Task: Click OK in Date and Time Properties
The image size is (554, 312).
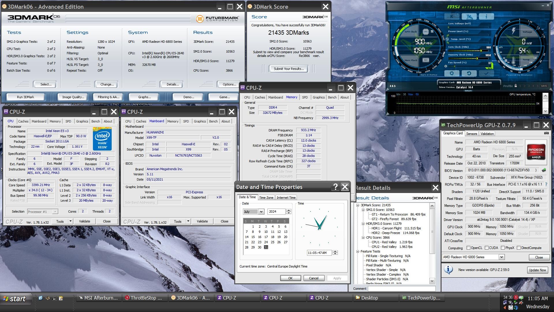Action: pyautogui.click(x=290, y=278)
